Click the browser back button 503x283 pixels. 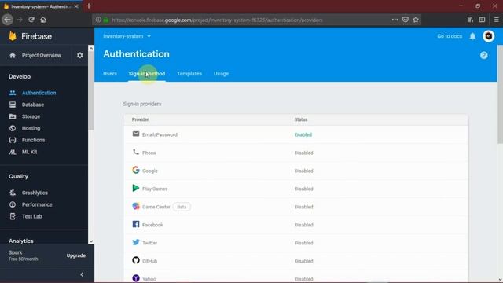[x=7, y=20]
